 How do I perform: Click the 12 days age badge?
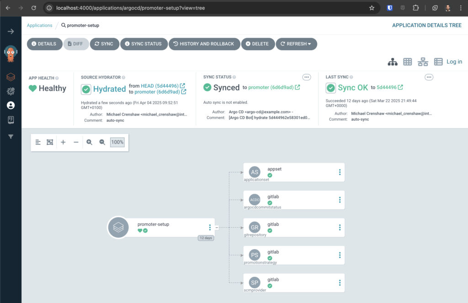206,238
